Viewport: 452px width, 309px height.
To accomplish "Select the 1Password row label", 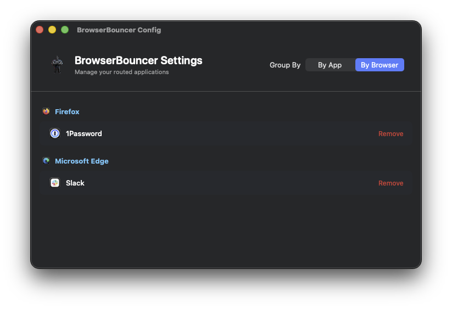I will tap(83, 133).
